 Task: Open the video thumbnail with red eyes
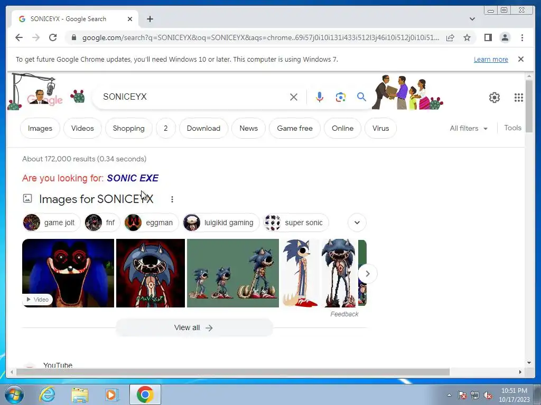[68, 273]
